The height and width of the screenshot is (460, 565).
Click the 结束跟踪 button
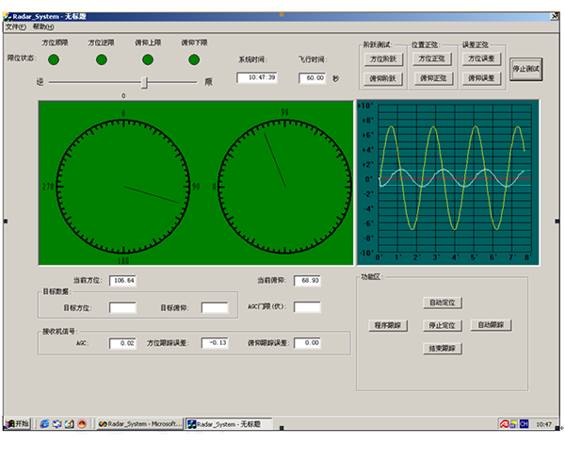point(443,349)
